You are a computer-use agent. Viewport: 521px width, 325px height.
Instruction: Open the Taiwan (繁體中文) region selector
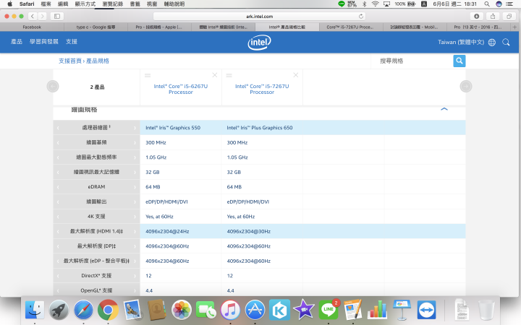coord(461,42)
